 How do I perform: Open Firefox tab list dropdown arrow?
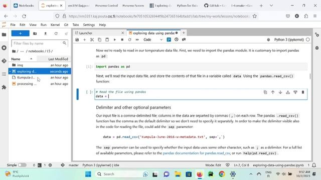point(271,5)
